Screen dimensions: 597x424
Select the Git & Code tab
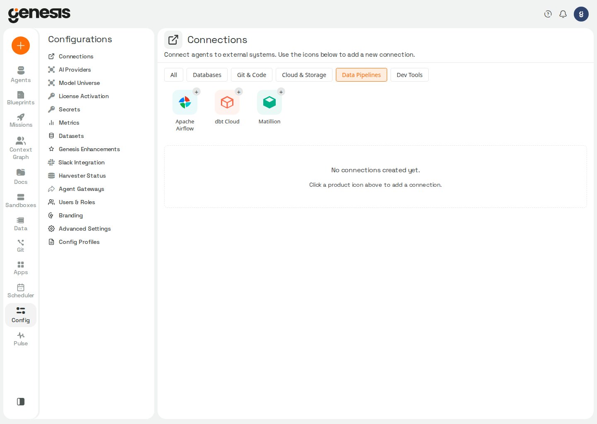tap(252, 75)
